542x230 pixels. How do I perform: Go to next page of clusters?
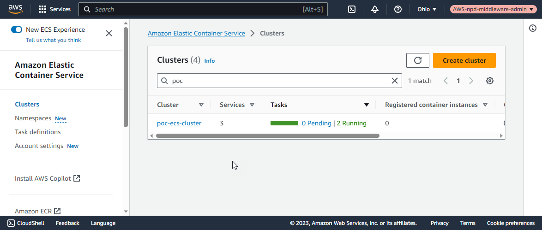(471, 81)
